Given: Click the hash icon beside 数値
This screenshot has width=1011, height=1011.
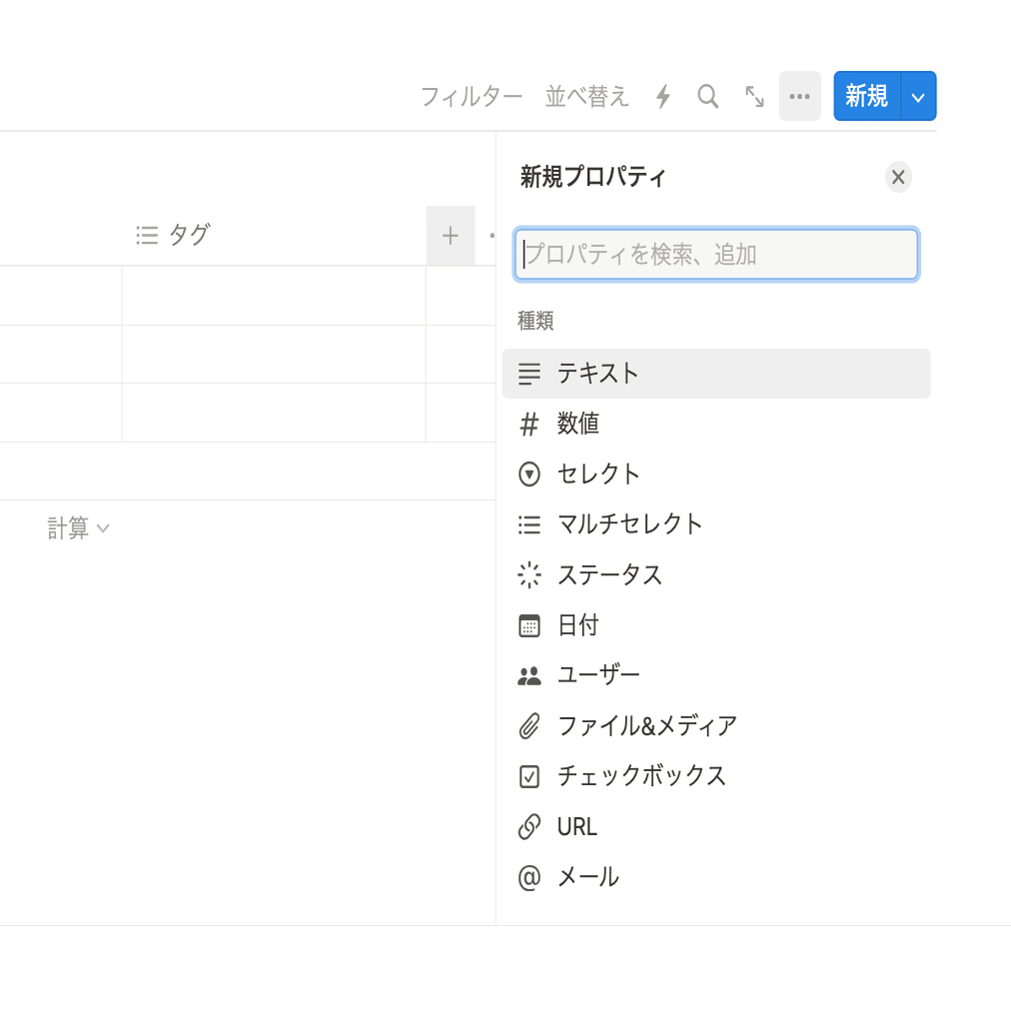Looking at the screenshot, I should (529, 425).
